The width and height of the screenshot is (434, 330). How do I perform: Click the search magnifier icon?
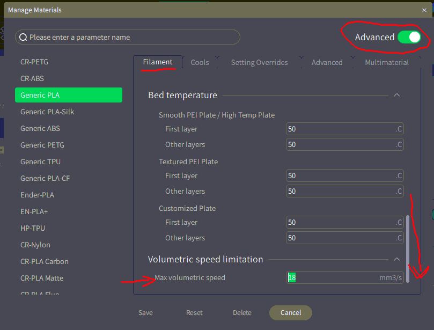point(23,37)
